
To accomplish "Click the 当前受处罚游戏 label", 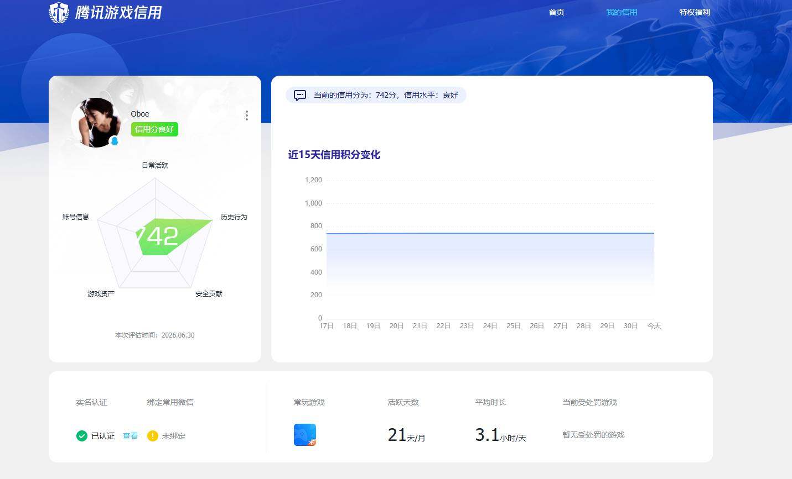I will coord(589,402).
